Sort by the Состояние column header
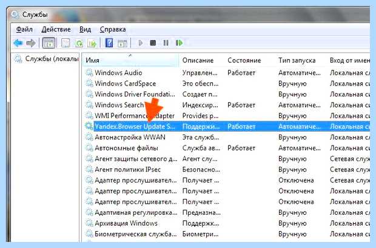Image resolution: width=376 pixels, height=248 pixels. (244, 60)
